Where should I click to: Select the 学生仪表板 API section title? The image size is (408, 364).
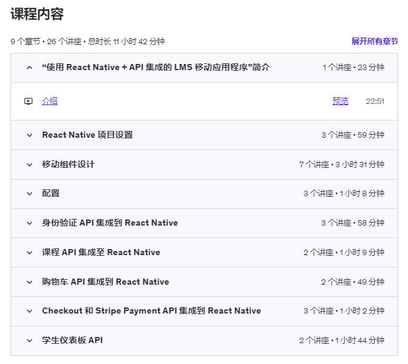point(73,340)
